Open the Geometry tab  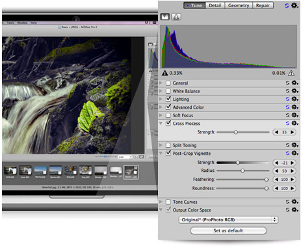coord(239,5)
